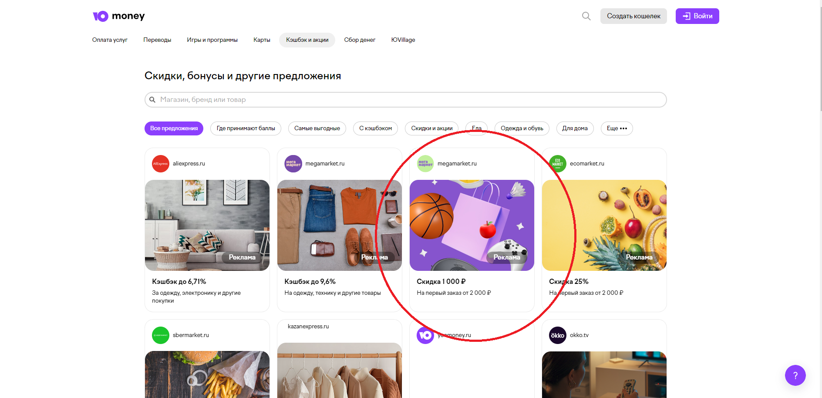The width and height of the screenshot is (822, 398).
Task: Open ЮVillage menu item
Action: pos(403,40)
